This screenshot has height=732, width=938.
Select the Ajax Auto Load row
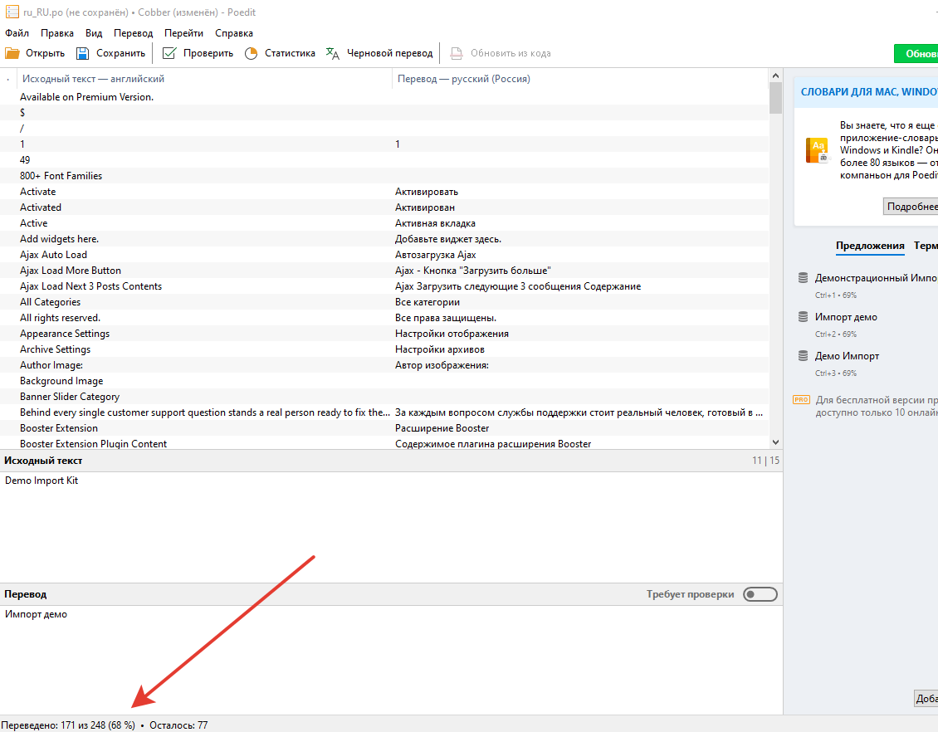pyautogui.click(x=384, y=255)
